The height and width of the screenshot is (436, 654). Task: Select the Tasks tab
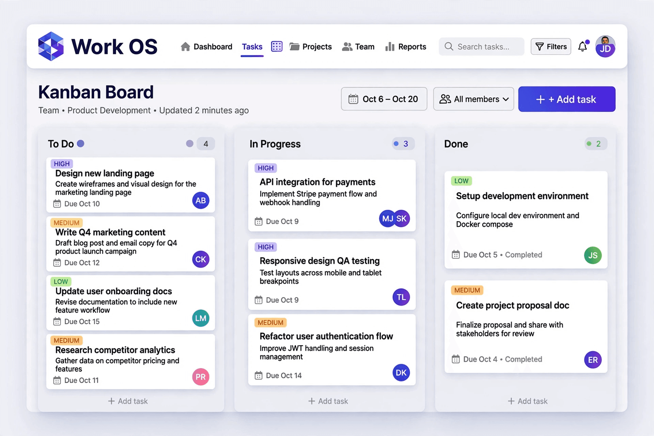pyautogui.click(x=252, y=47)
